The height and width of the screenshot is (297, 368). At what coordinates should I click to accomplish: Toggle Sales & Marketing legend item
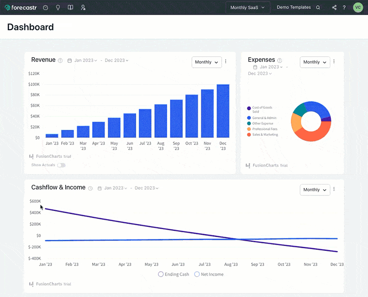(x=262, y=135)
